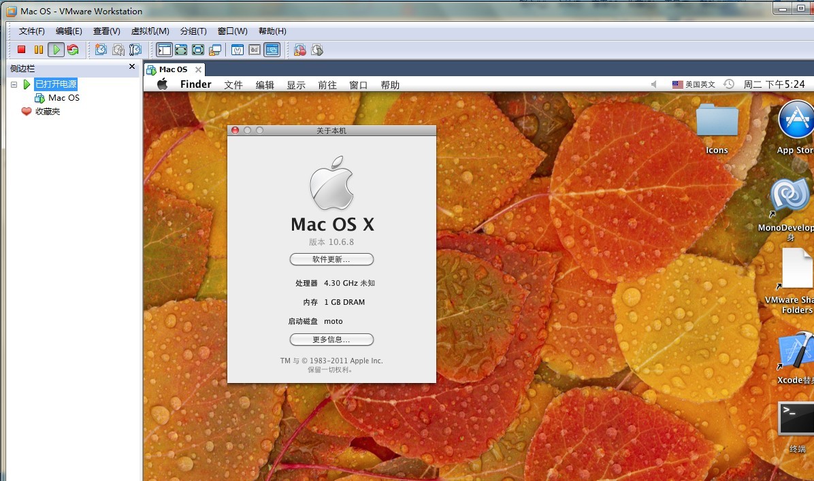Screen dimensions: 814x481
Task: Suspend the virtual machine with the pause icon
Action: click(x=38, y=50)
